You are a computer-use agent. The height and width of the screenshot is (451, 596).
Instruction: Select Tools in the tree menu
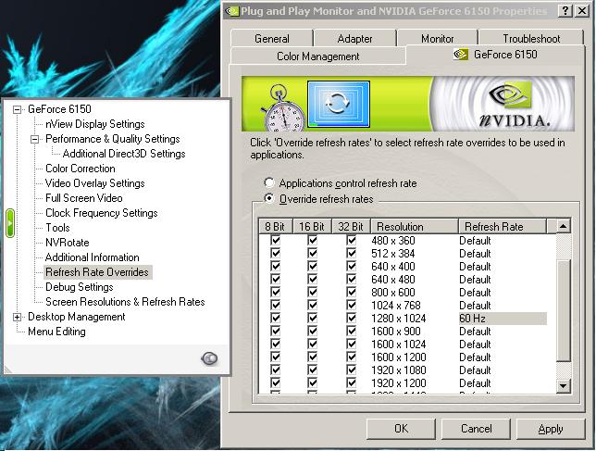point(57,228)
